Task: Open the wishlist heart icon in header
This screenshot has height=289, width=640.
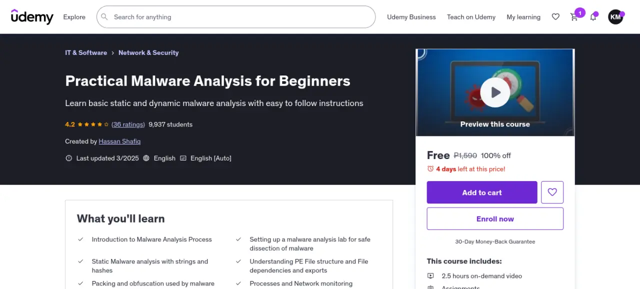Action: point(555,17)
